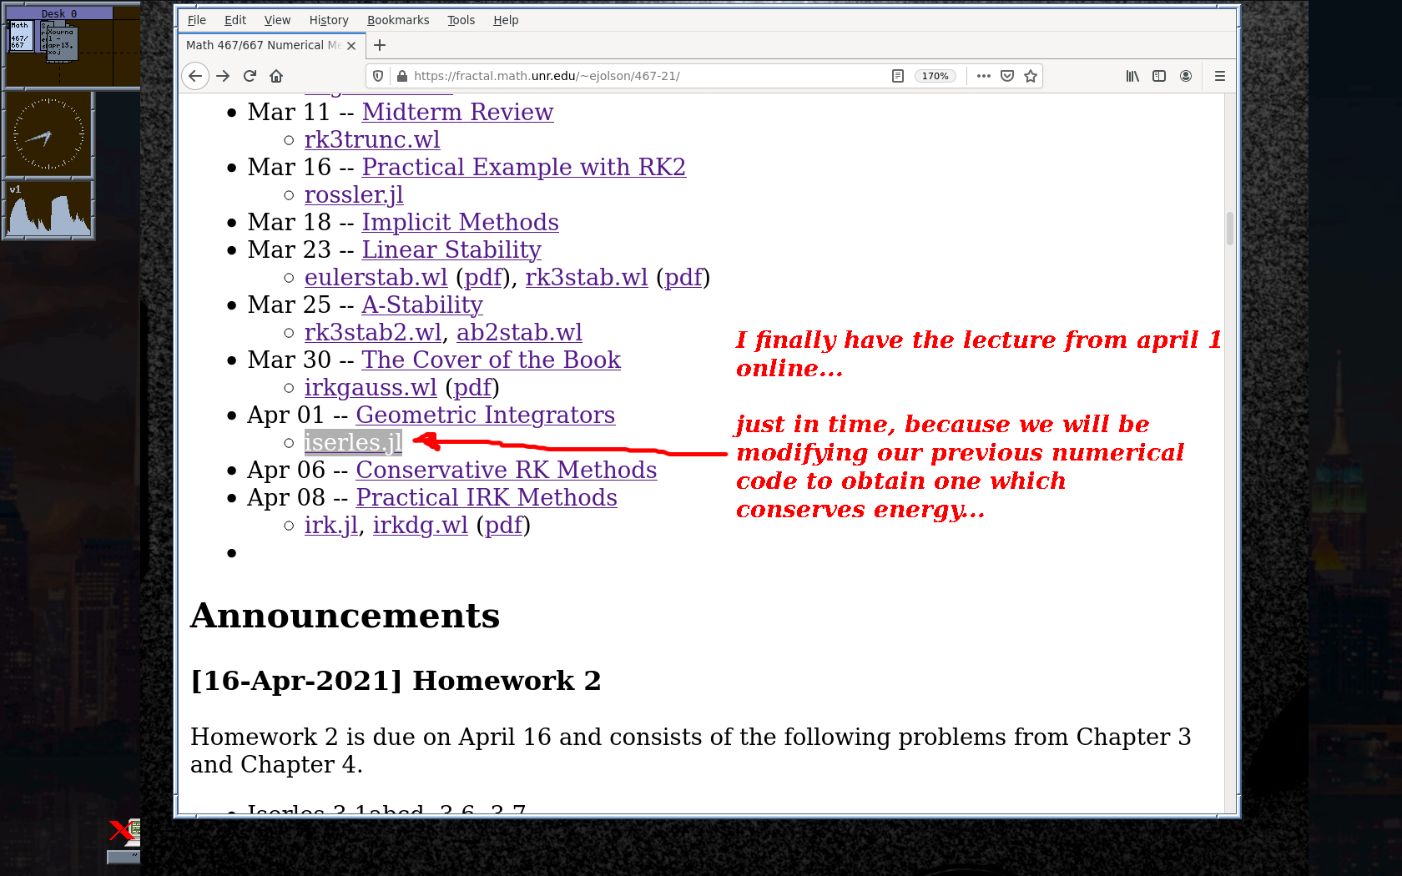Open the Firefox account icon
Viewport: 1402px width, 876px height.
point(1186,76)
